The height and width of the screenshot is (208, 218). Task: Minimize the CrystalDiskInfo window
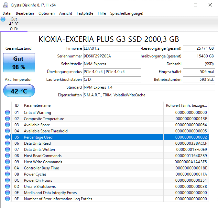click(181, 5)
